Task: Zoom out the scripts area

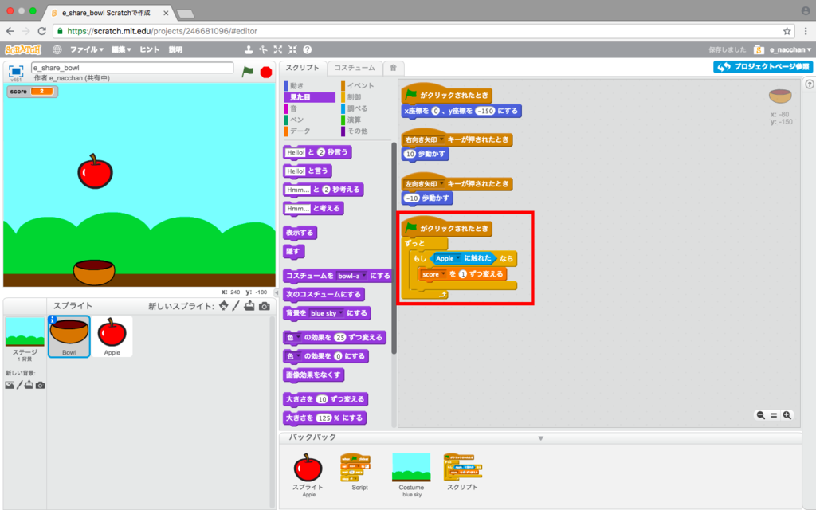Action: click(x=761, y=415)
